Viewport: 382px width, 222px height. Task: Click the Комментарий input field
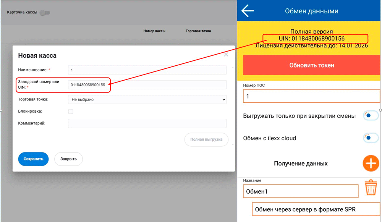coord(147,123)
